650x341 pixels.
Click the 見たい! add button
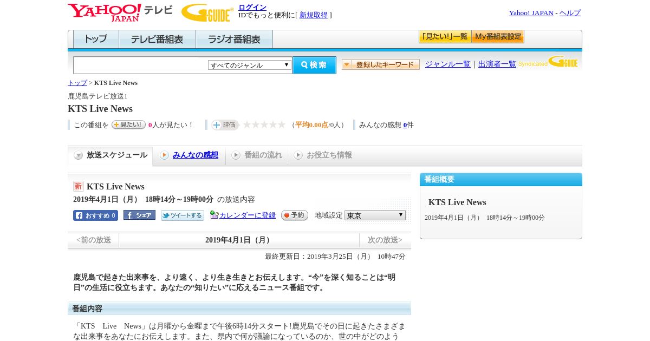pos(128,124)
